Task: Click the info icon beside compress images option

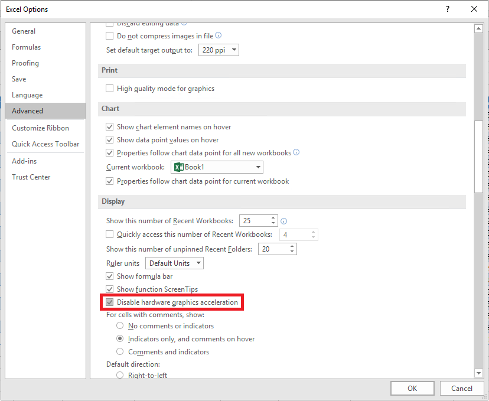Action: [x=219, y=35]
